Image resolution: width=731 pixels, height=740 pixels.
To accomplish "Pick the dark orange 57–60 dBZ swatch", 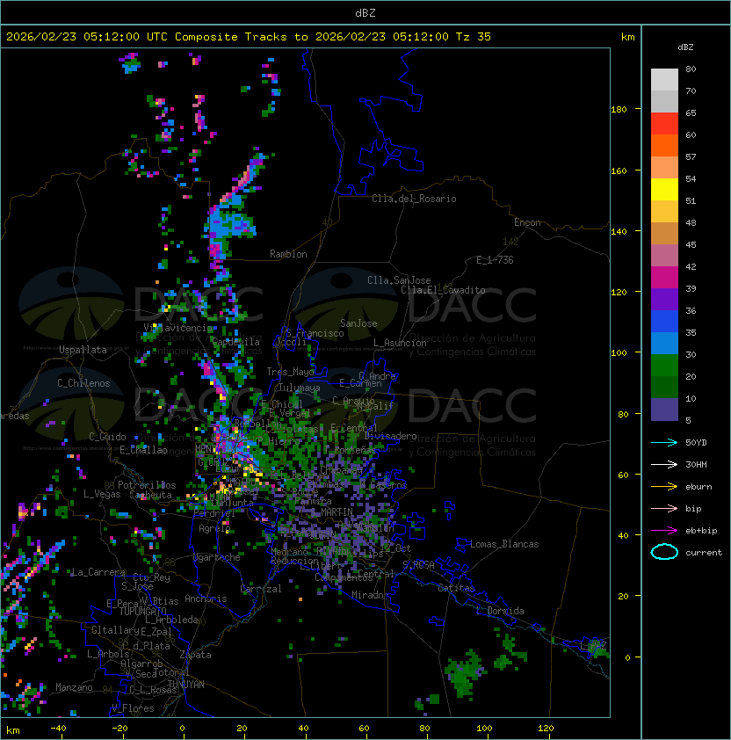I will (x=664, y=145).
